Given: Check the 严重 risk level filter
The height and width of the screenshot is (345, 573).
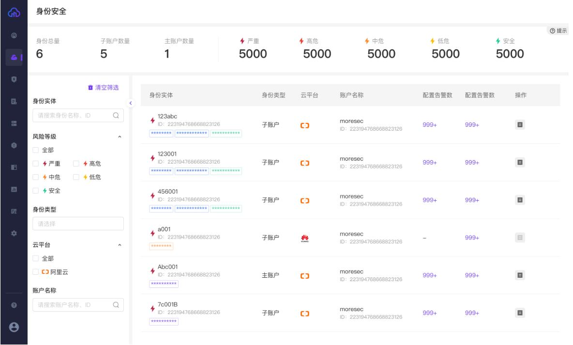Looking at the screenshot, I should [x=35, y=164].
